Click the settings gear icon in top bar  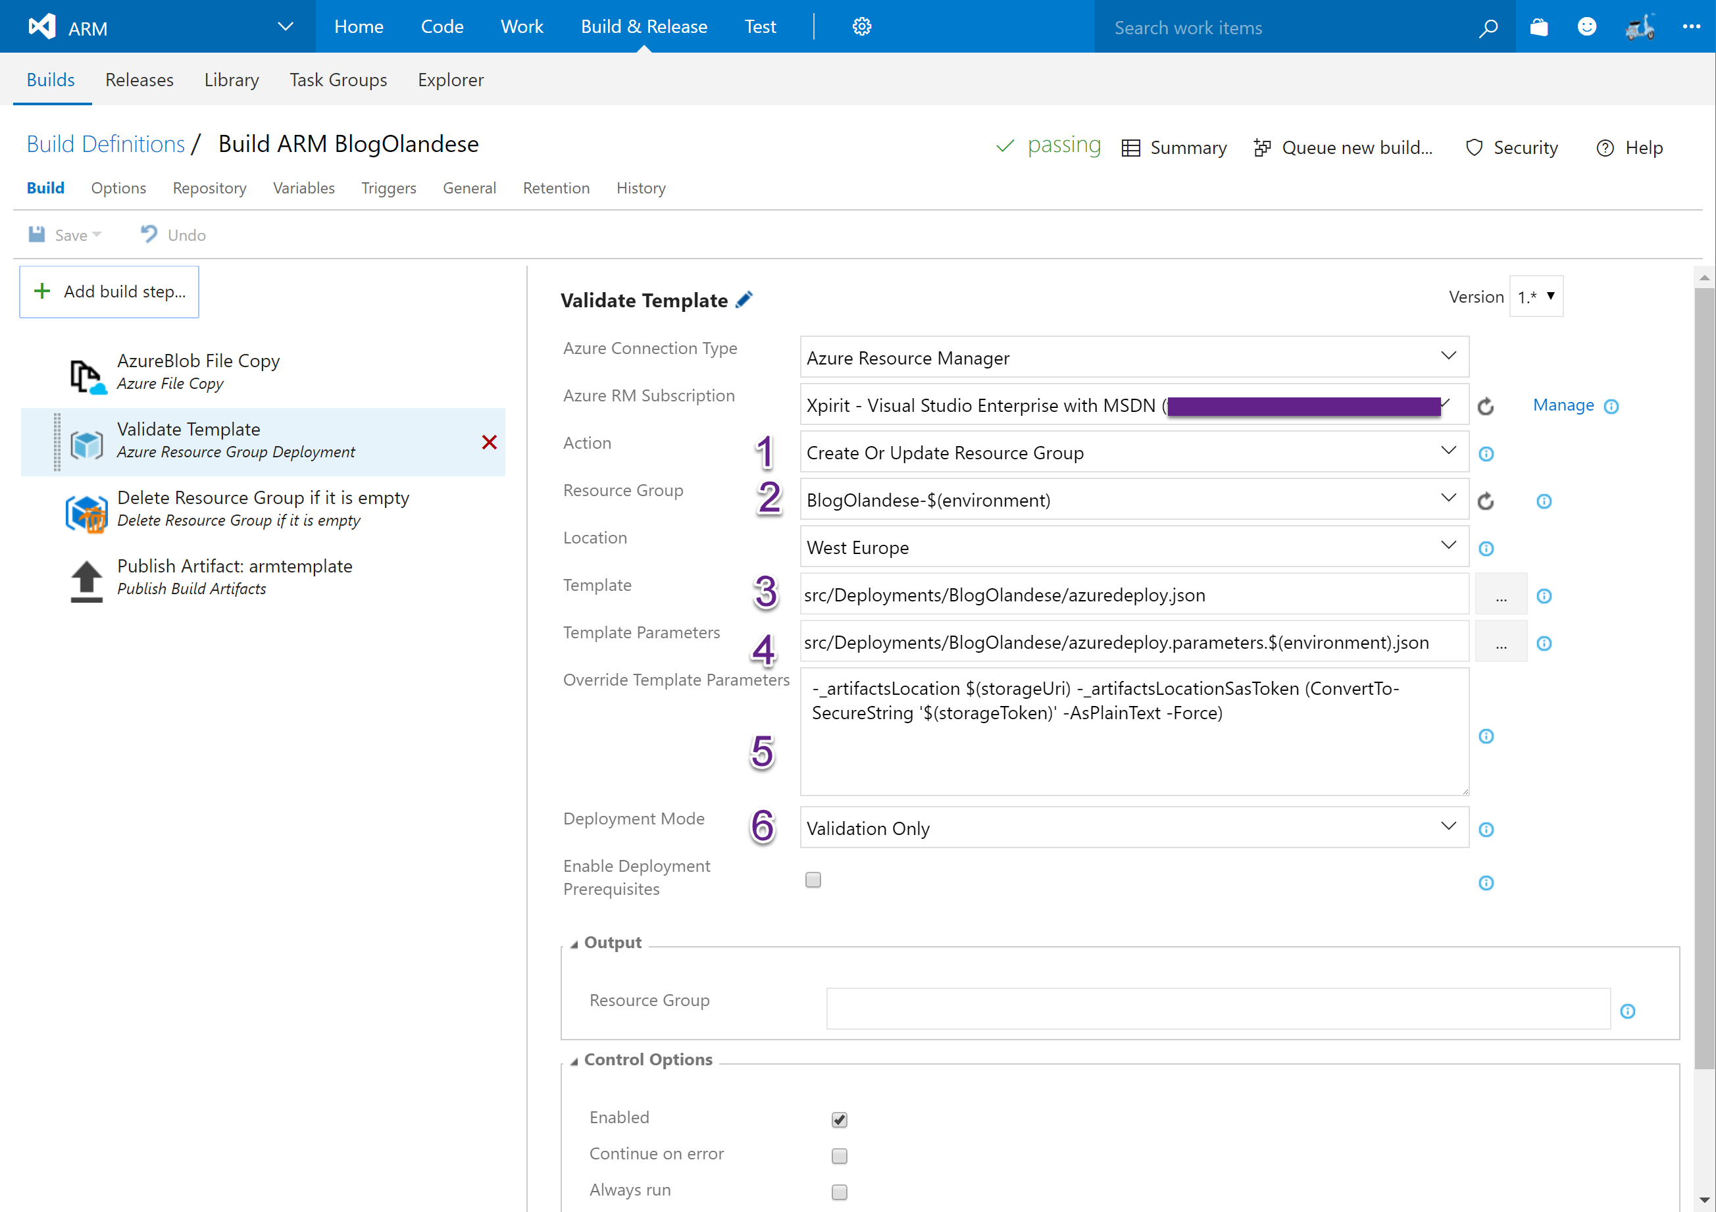tap(862, 27)
